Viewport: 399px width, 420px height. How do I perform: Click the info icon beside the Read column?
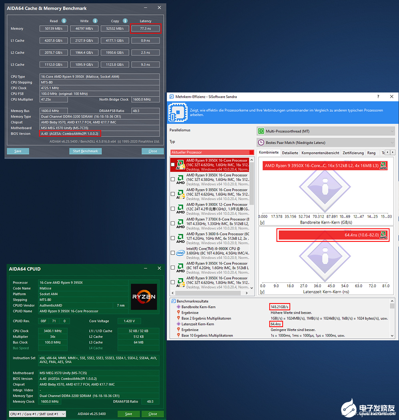pyautogui.click(x=64, y=21)
